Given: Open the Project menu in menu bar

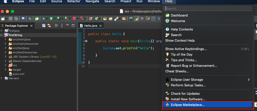Looking at the screenshot, I should tap(126, 2).
